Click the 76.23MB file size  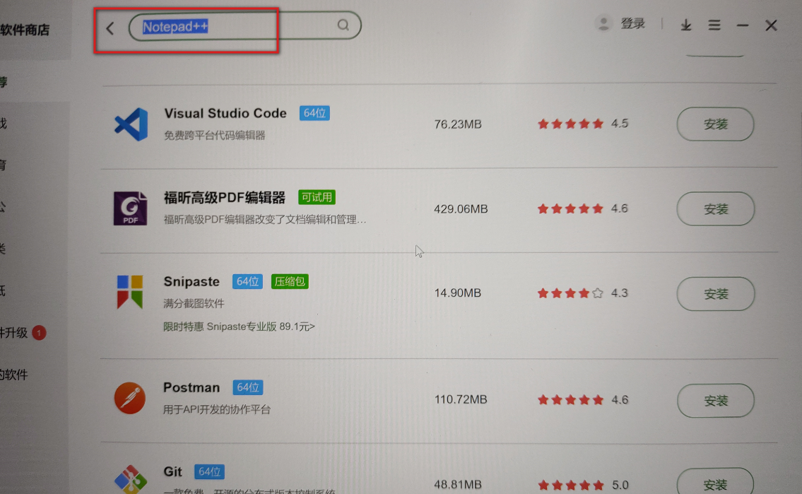click(x=458, y=124)
